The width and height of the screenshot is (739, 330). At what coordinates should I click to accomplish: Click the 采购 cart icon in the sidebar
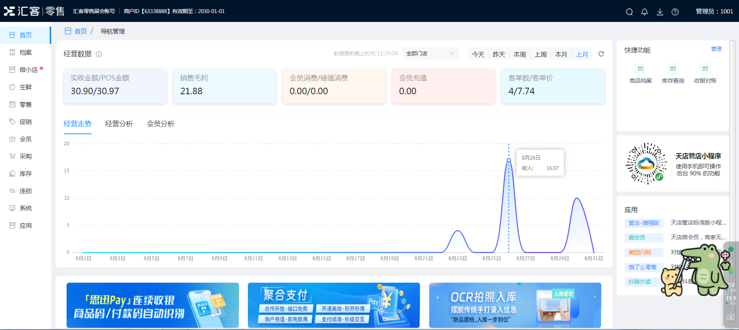[12, 156]
